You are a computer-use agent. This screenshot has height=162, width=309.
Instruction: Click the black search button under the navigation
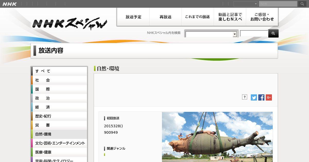[273, 33]
